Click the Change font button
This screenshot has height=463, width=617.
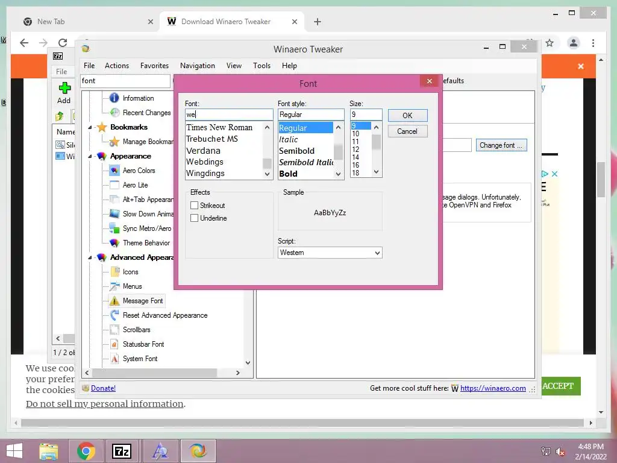[501, 145]
